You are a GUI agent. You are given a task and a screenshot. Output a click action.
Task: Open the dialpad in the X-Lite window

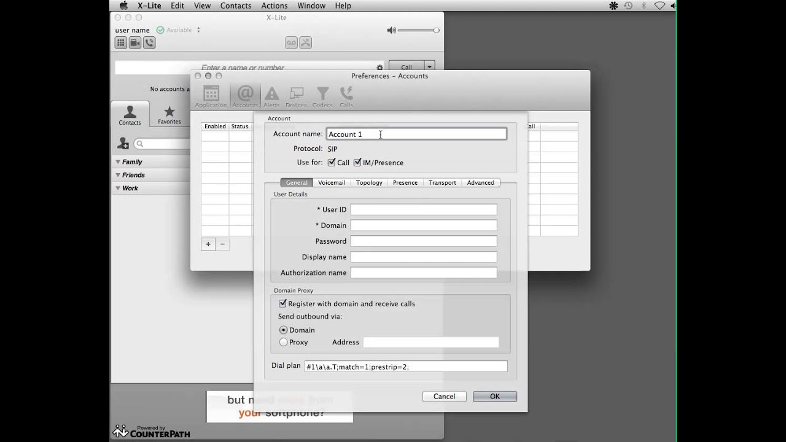pos(120,42)
